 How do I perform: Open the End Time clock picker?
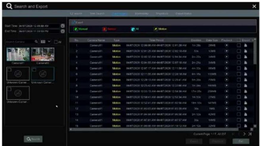(x=62, y=31)
